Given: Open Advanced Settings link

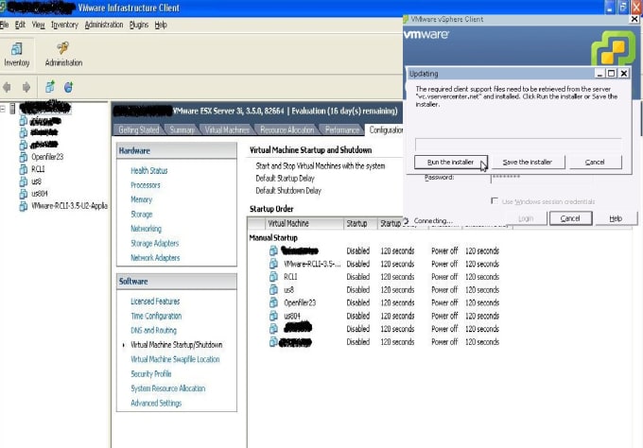Looking at the screenshot, I should (156, 404).
